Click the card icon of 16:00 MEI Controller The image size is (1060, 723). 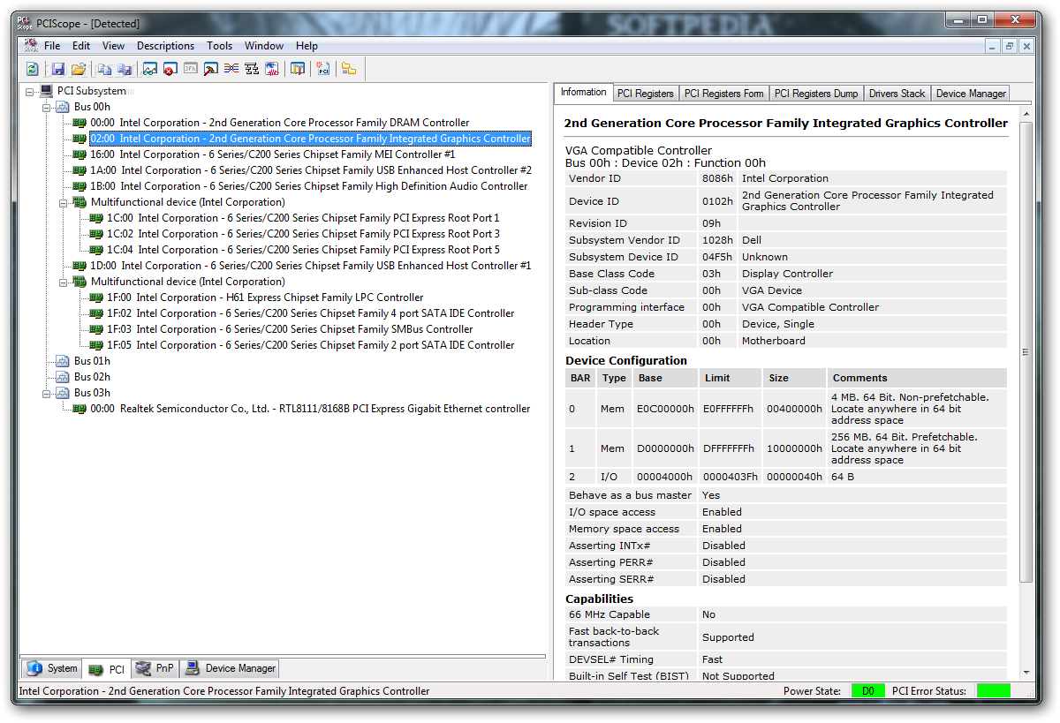coord(79,154)
